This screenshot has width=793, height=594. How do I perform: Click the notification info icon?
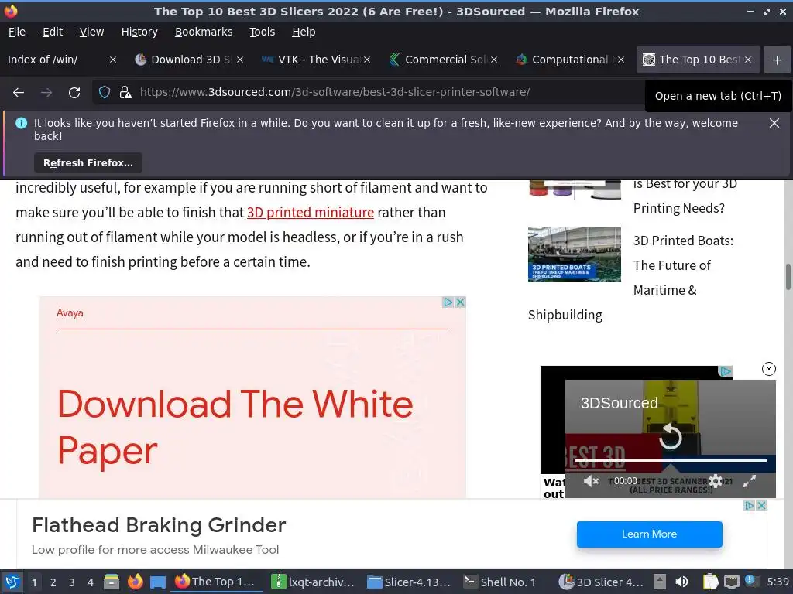(x=21, y=123)
